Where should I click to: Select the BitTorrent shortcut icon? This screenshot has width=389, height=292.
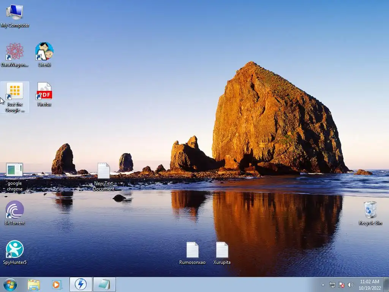point(15,213)
